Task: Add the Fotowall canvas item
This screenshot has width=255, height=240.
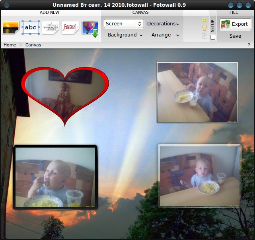Action: coord(70,27)
